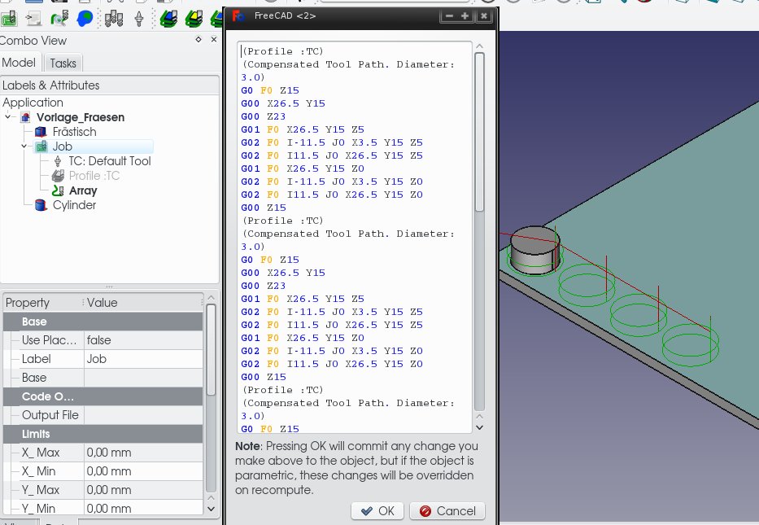The image size is (759, 525).
Task: Select the Array item under Job
Action: coord(83,190)
